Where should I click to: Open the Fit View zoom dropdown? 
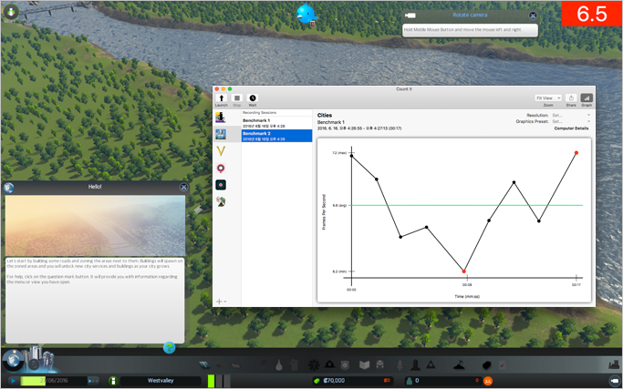(548, 98)
